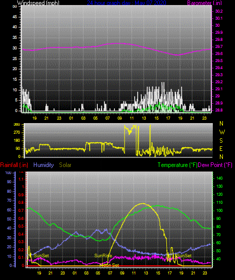Click the 29.7 barometer axis value
The image size is (235, 280).
[219, 46]
